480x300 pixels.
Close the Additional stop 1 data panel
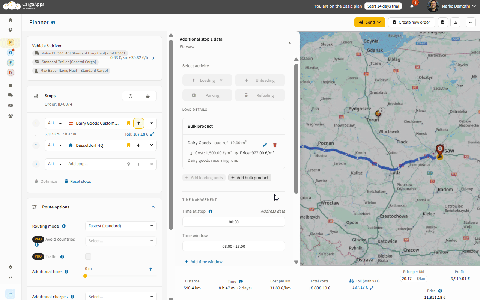(290, 43)
